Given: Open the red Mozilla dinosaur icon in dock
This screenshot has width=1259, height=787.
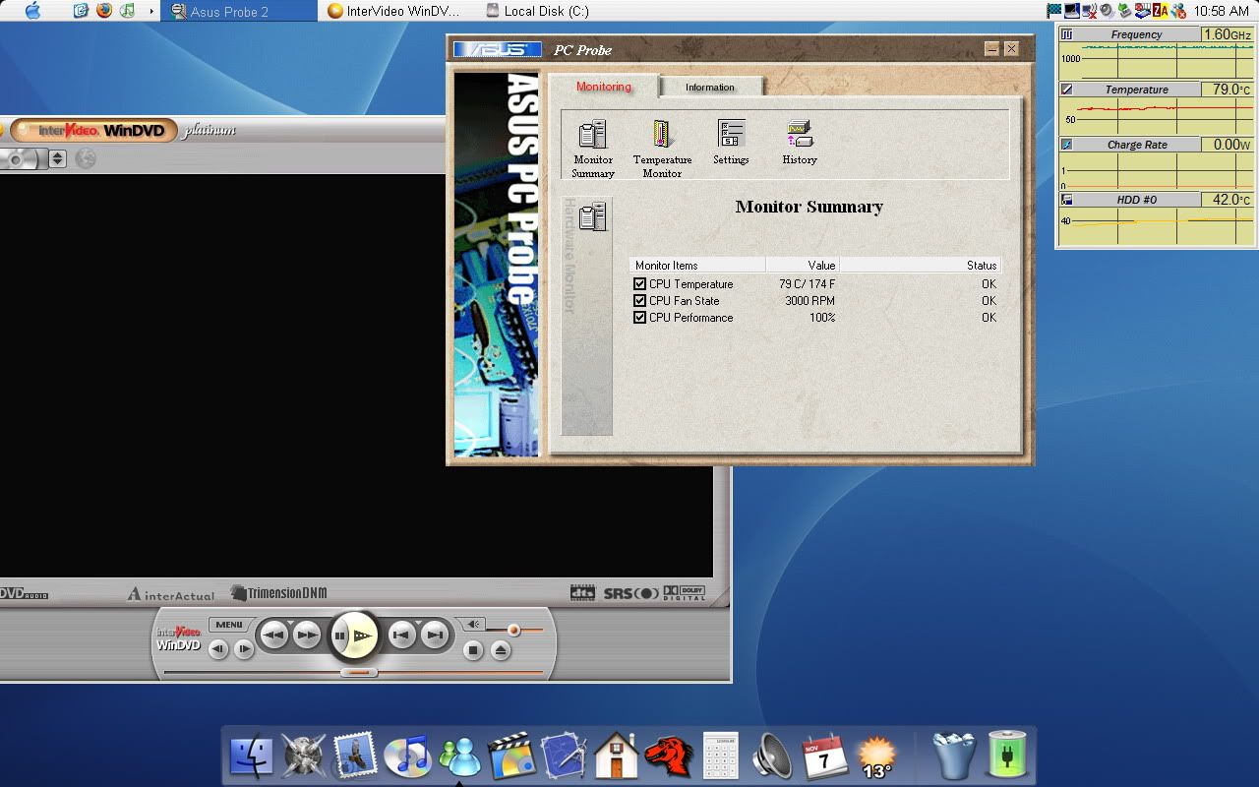Looking at the screenshot, I should 669,757.
